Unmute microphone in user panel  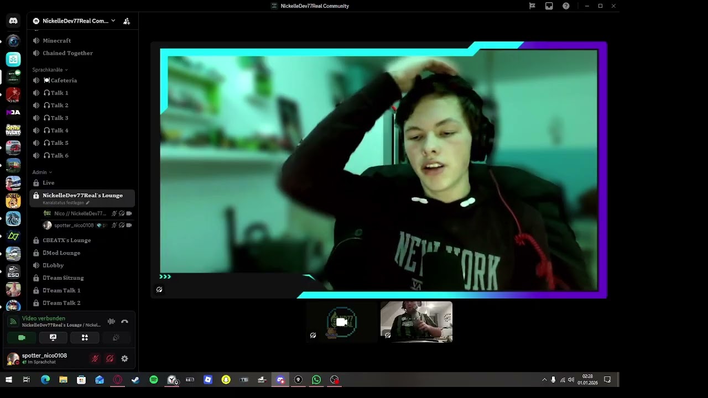95,359
